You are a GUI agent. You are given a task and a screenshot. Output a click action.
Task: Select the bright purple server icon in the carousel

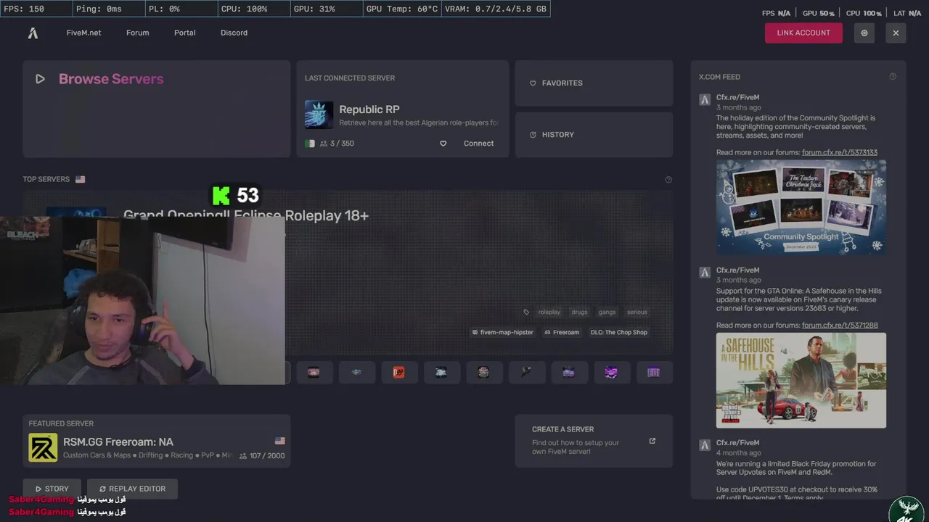point(611,372)
